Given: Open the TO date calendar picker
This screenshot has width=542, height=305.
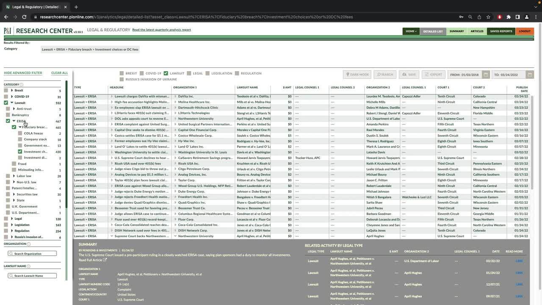Looking at the screenshot, I should click(530, 75).
